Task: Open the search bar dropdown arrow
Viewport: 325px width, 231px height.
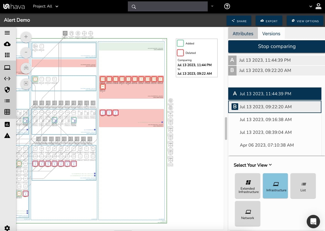Action: [212, 6]
